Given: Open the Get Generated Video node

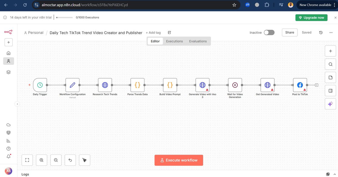Looking at the screenshot, I should point(268,85).
